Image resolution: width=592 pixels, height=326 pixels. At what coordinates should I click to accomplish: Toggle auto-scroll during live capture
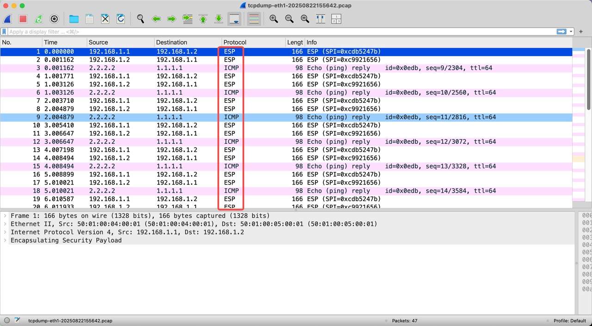tap(234, 19)
